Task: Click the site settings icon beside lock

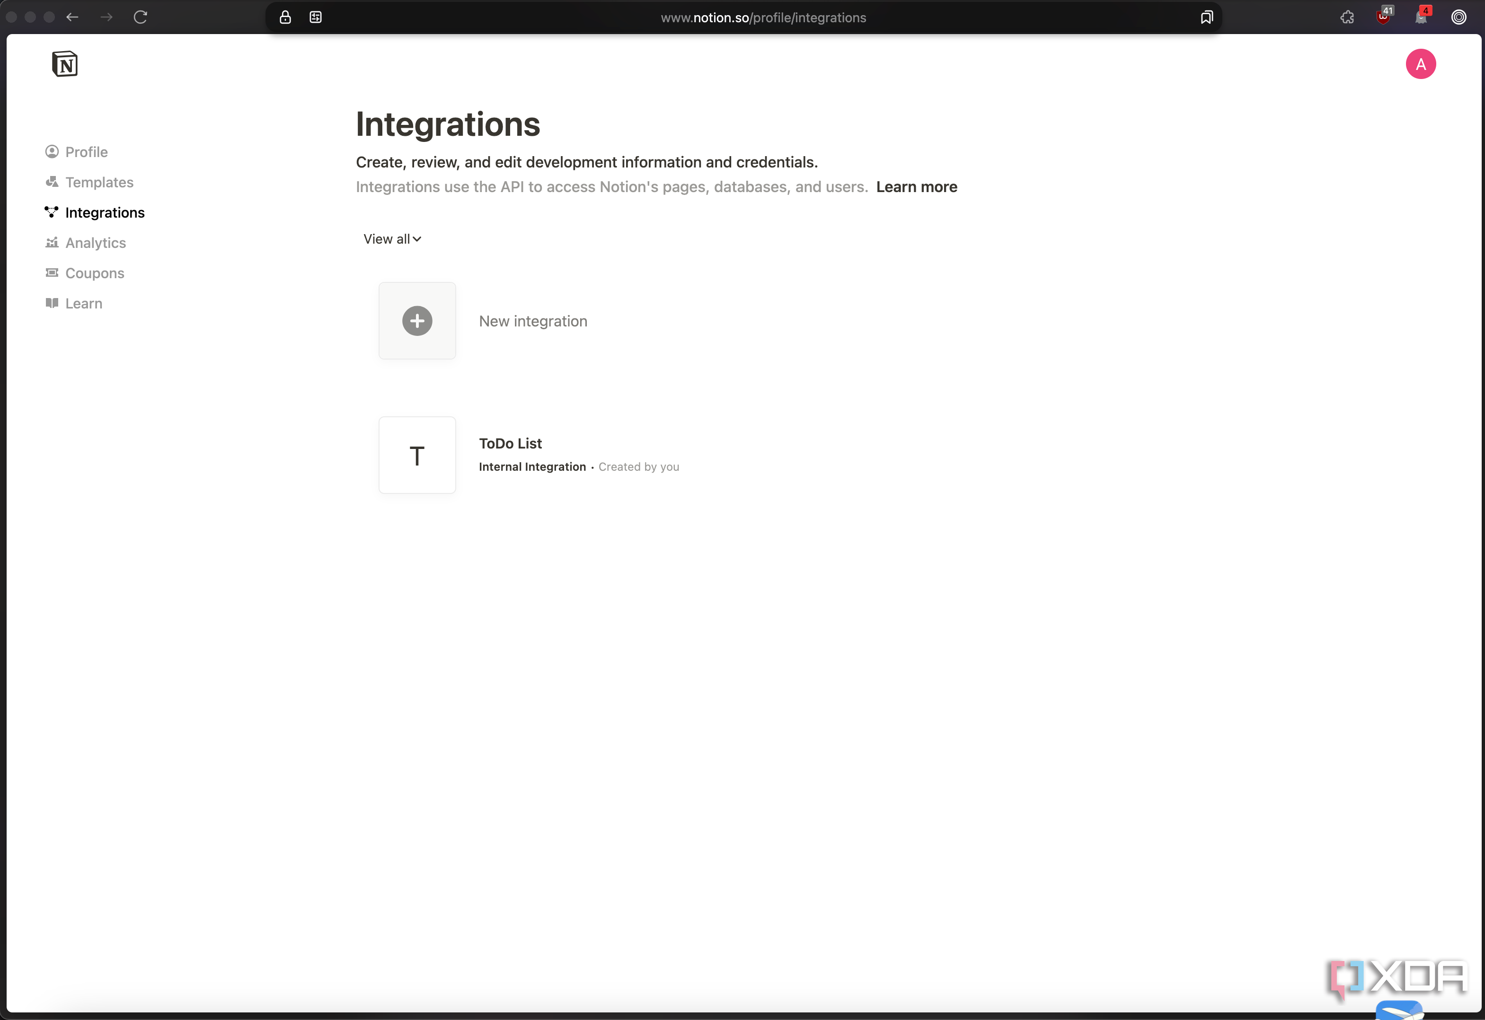Action: point(316,17)
